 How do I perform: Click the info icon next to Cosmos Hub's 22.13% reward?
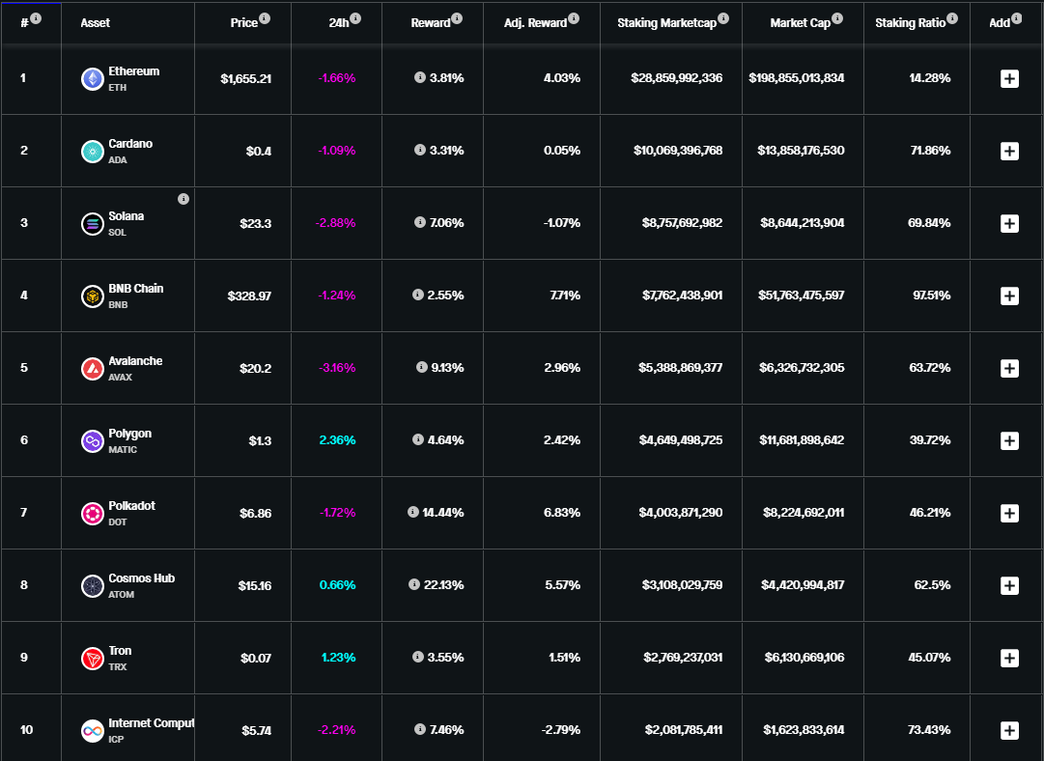coord(414,584)
